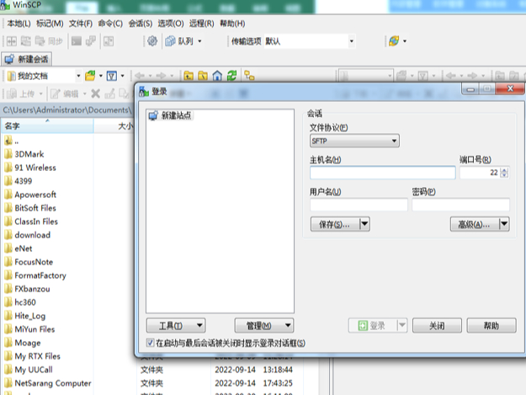This screenshot has height=395, width=526.
Task: Sort by the 名字 column header
Action: tap(47, 126)
